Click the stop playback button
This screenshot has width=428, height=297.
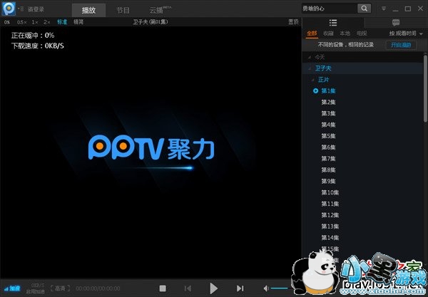163,288
